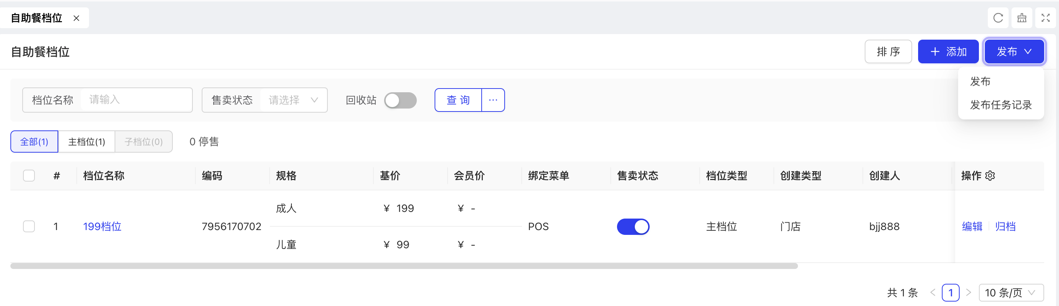The image size is (1059, 306).
Task: Open the 199档位 name link
Action: point(102,227)
